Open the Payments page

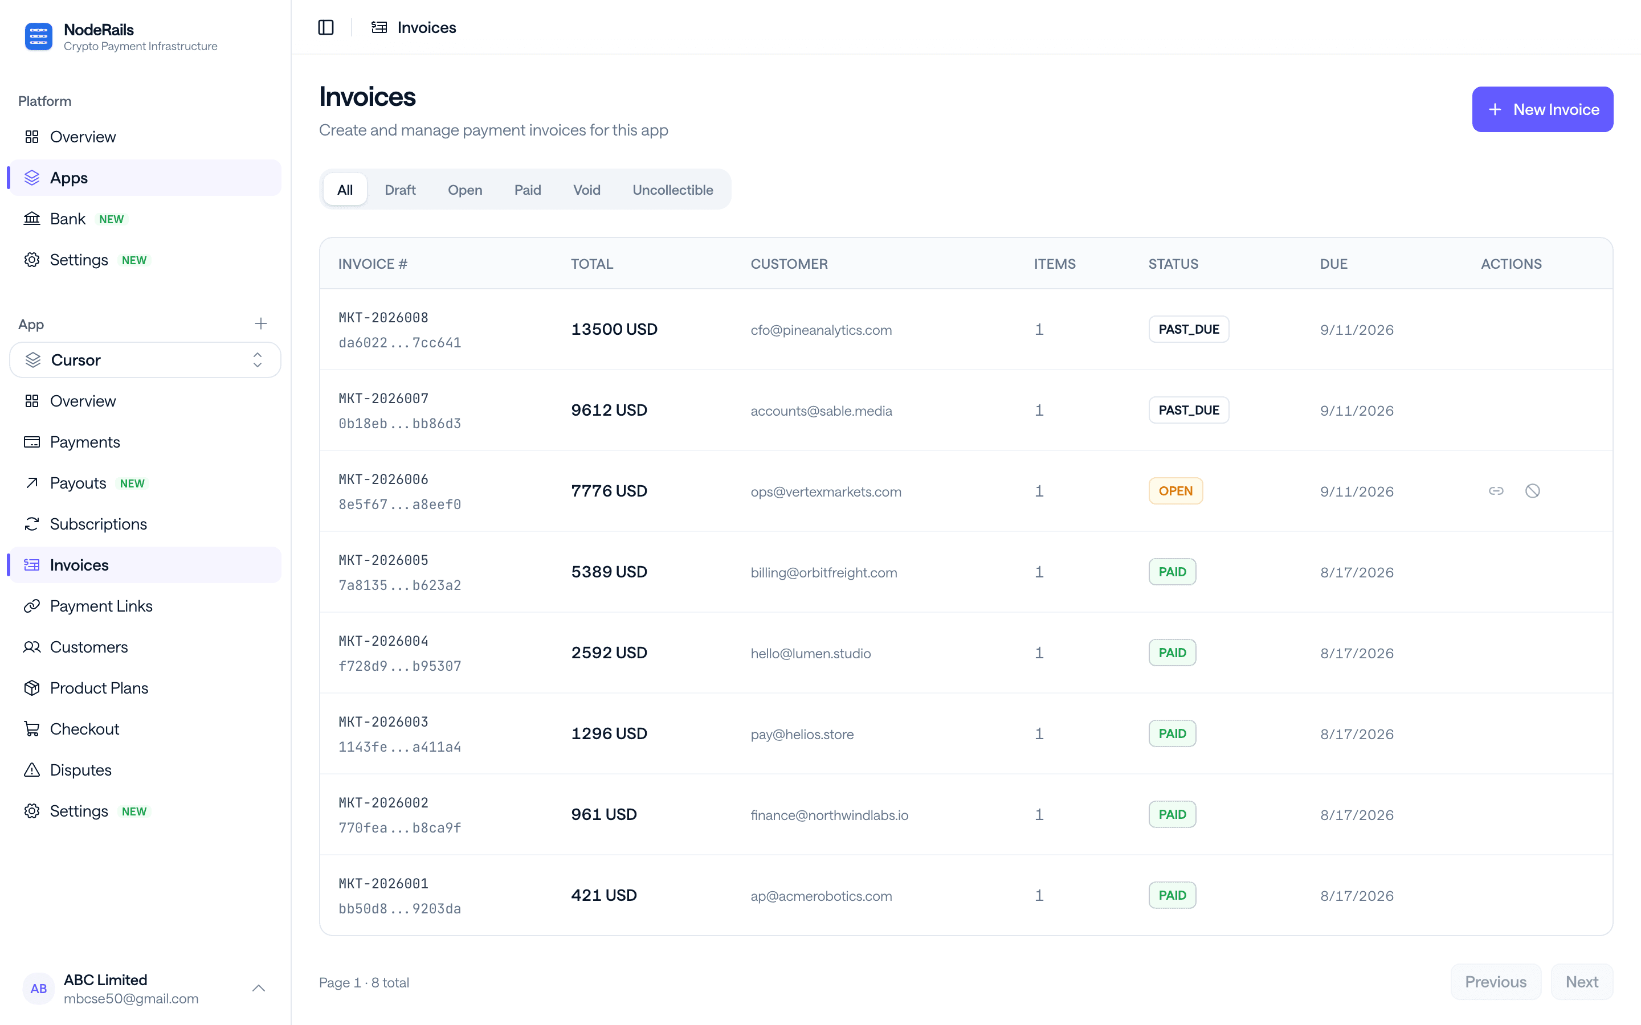[145, 442]
